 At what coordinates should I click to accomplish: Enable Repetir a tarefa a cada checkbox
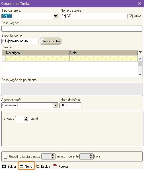tap(5, 157)
